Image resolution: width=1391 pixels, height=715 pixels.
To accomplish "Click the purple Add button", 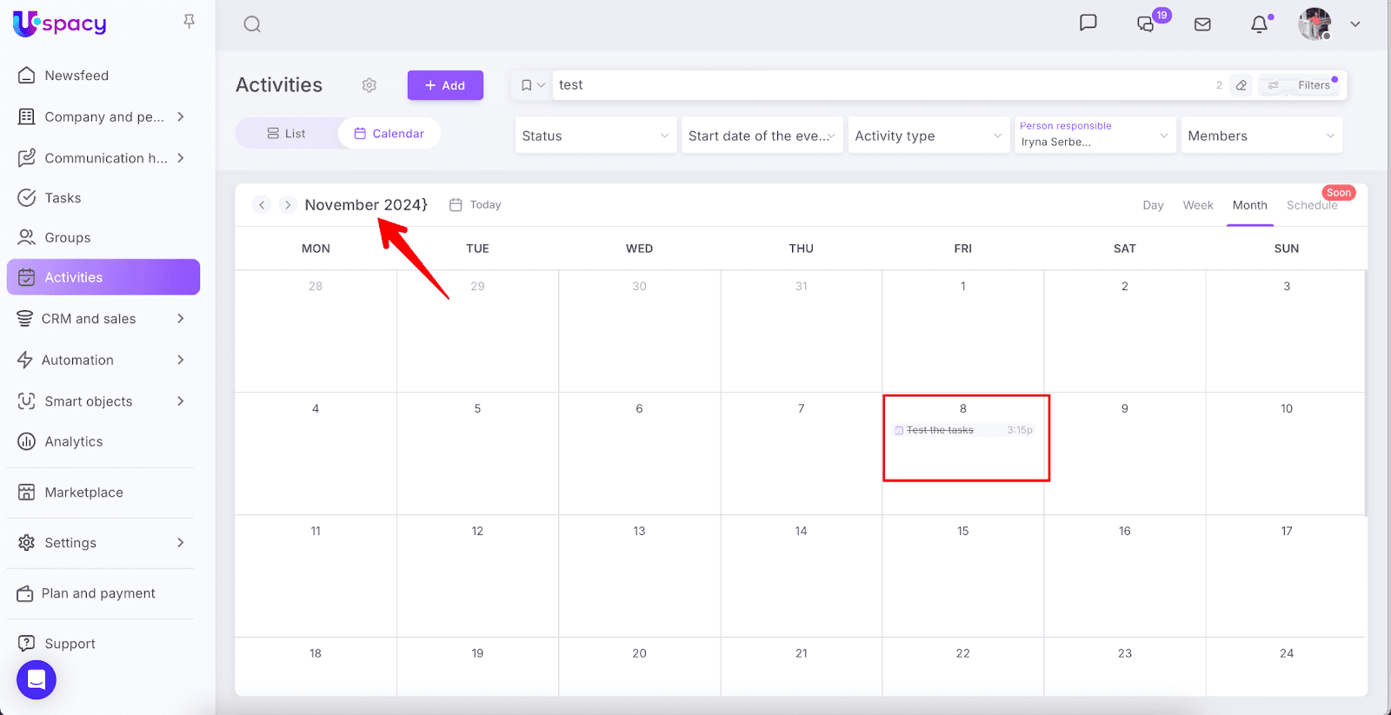I will point(445,85).
